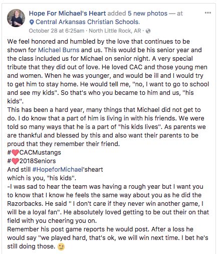Click the which is you, his kids line

pos(42,178)
